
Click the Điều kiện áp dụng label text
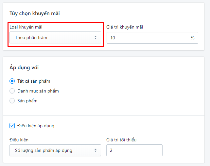[36, 126]
